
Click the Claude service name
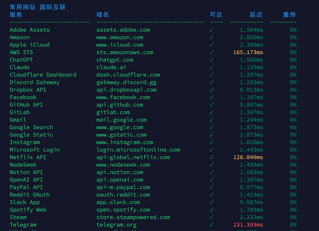pyautogui.click(x=19, y=67)
